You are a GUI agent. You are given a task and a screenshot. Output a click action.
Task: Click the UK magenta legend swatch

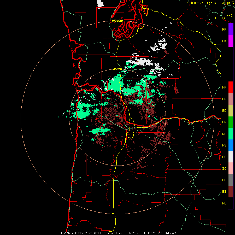pos(231,41)
